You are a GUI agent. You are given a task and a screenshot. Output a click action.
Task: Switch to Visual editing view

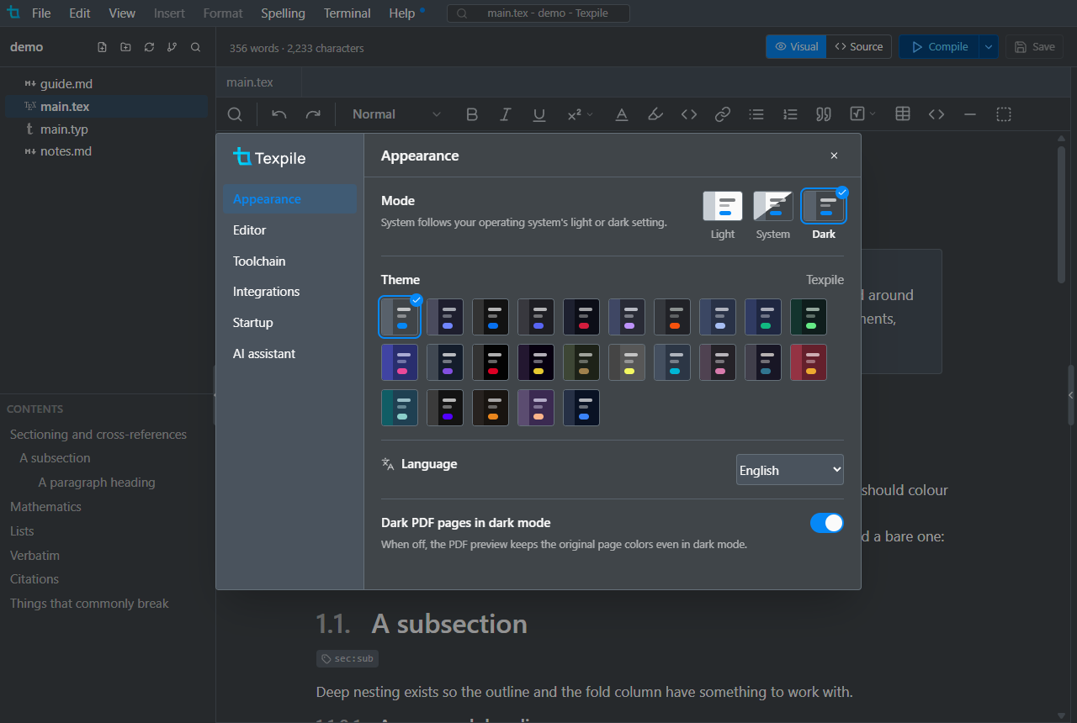pos(796,47)
